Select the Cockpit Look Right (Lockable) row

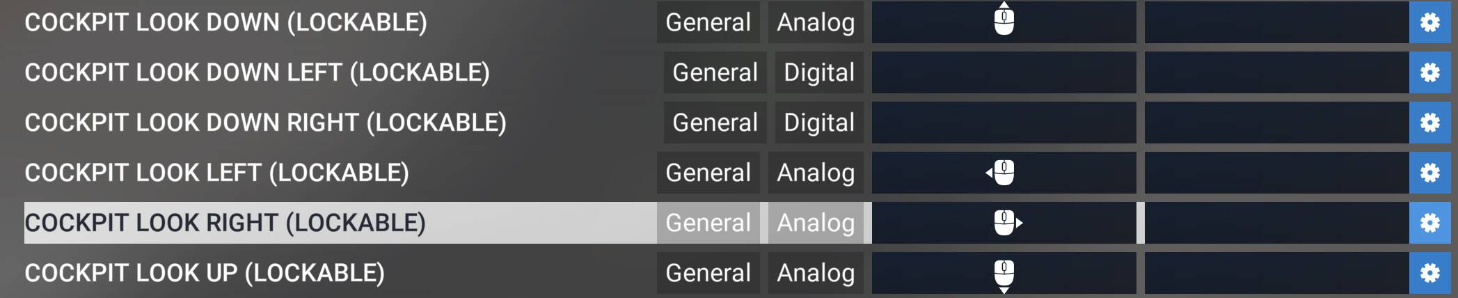(x=225, y=223)
